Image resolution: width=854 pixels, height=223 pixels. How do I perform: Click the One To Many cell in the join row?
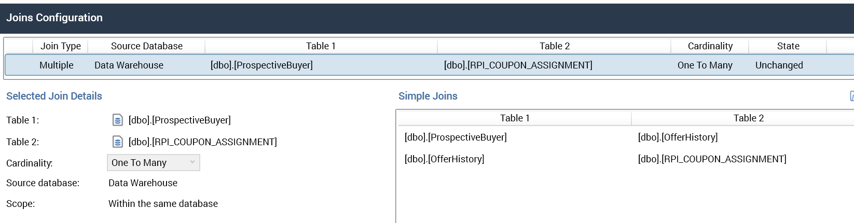705,65
